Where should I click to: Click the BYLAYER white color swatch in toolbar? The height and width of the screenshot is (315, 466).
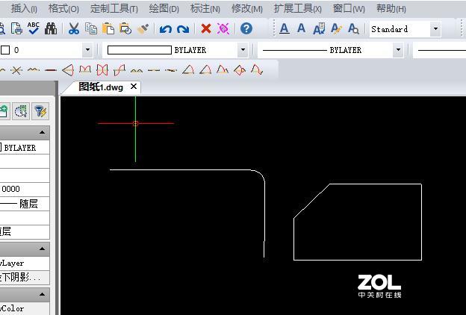[x=140, y=50]
